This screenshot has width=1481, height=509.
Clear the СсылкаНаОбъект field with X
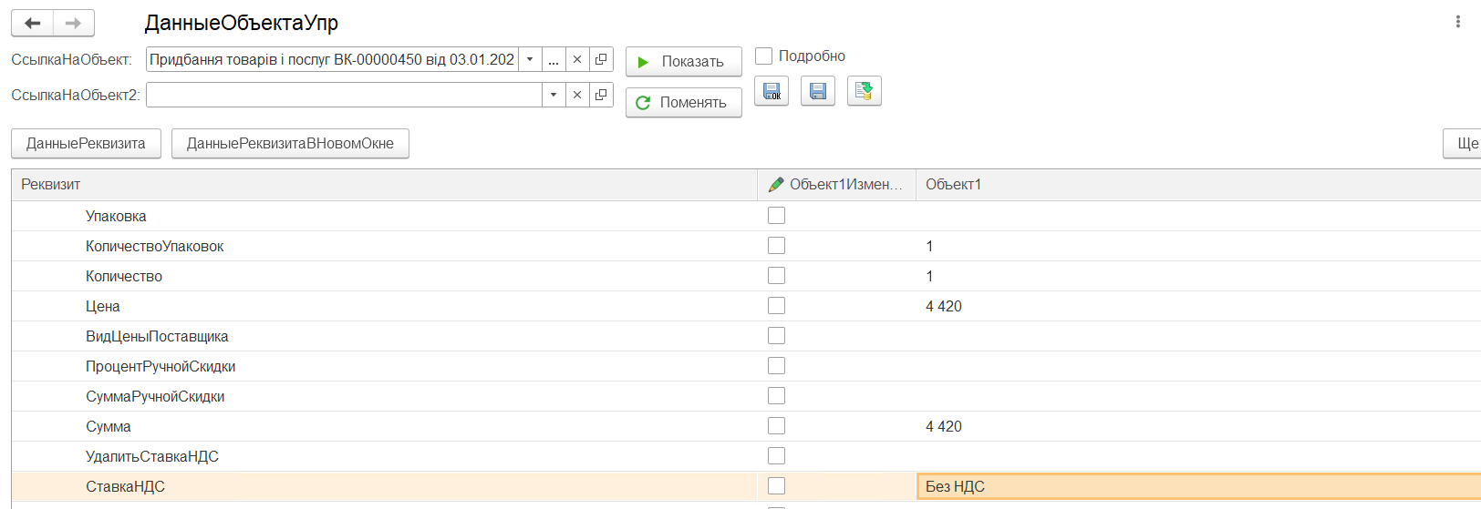(x=577, y=59)
